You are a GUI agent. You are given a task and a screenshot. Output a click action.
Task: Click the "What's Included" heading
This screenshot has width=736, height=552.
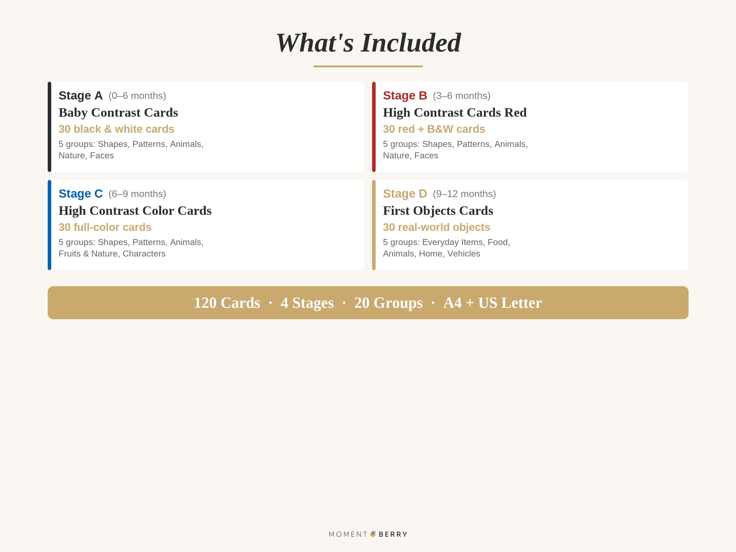pyautogui.click(x=368, y=43)
